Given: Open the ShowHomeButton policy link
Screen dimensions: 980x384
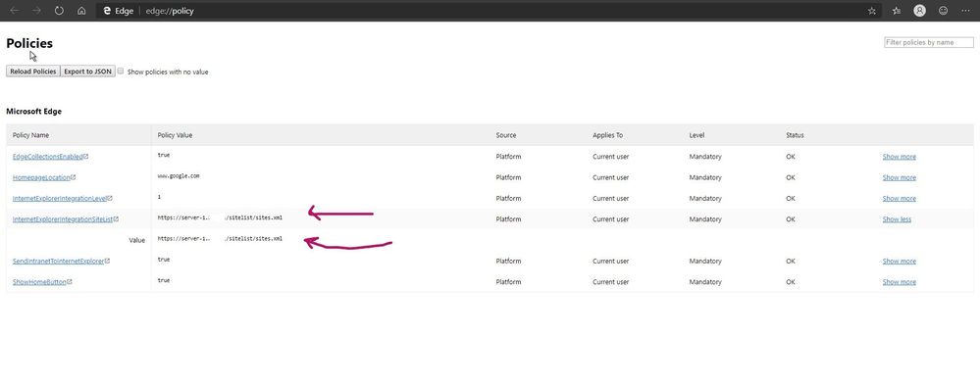Looking at the screenshot, I should click(39, 281).
